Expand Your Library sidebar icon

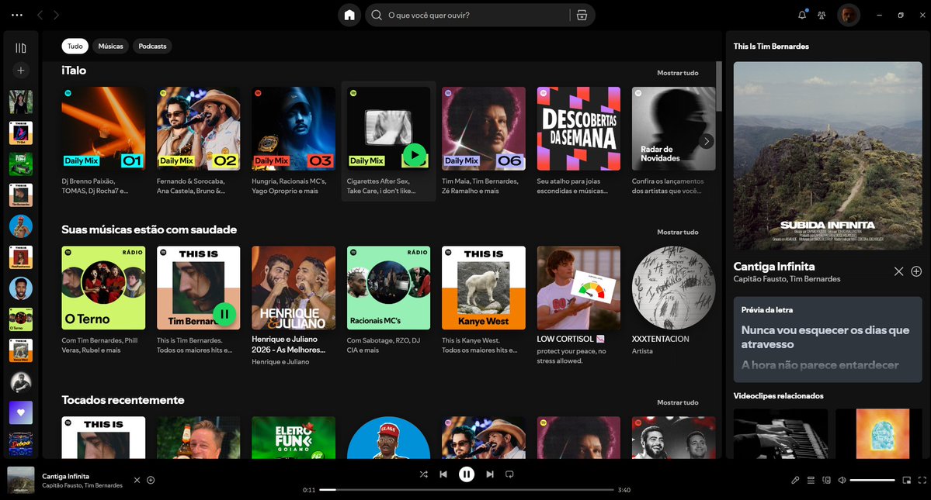pos(21,48)
